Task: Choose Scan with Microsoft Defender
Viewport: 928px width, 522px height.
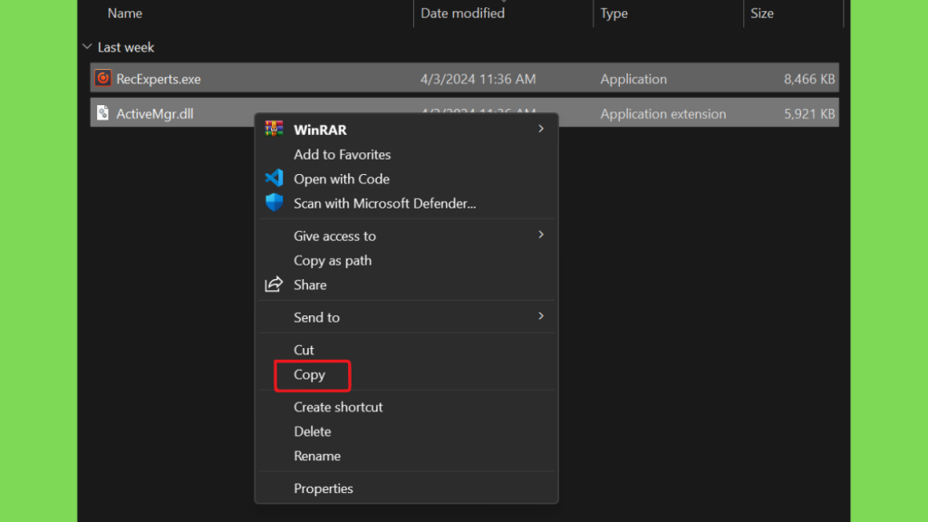Action: pos(406,203)
